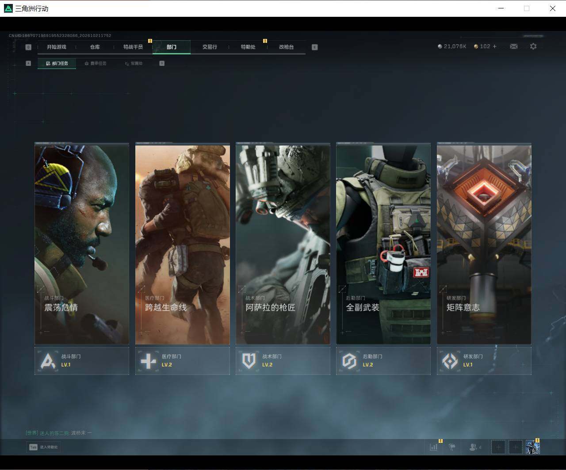Image resolution: width=566 pixels, height=470 pixels.
Task: Click the Delta Force logo in title bar
Action: (x=8, y=8)
